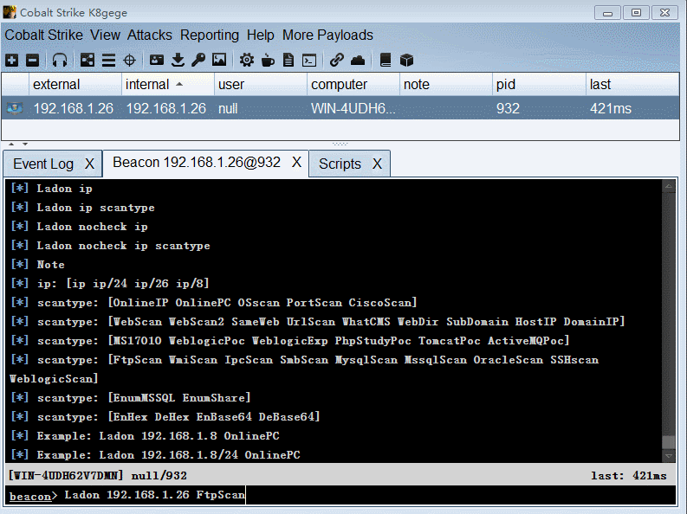Image resolution: width=687 pixels, height=514 pixels.
Task: Minimize the Cobalt Strike window
Action: tap(607, 13)
